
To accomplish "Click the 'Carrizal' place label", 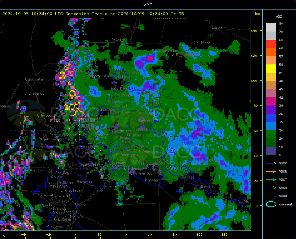I will point(107,178).
